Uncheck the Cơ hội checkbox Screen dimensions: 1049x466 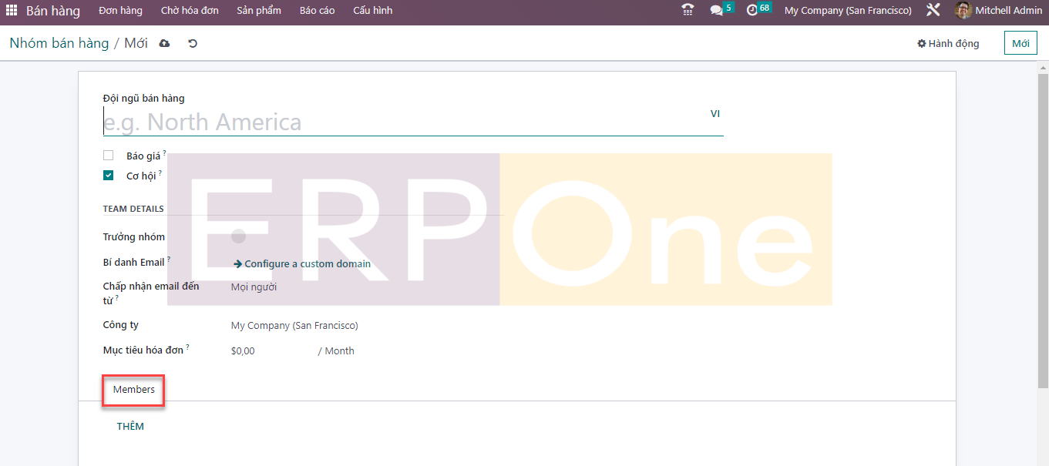point(109,176)
